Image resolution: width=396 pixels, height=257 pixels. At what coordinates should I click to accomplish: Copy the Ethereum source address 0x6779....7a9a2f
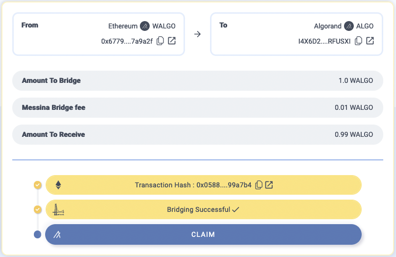pyautogui.click(x=160, y=41)
